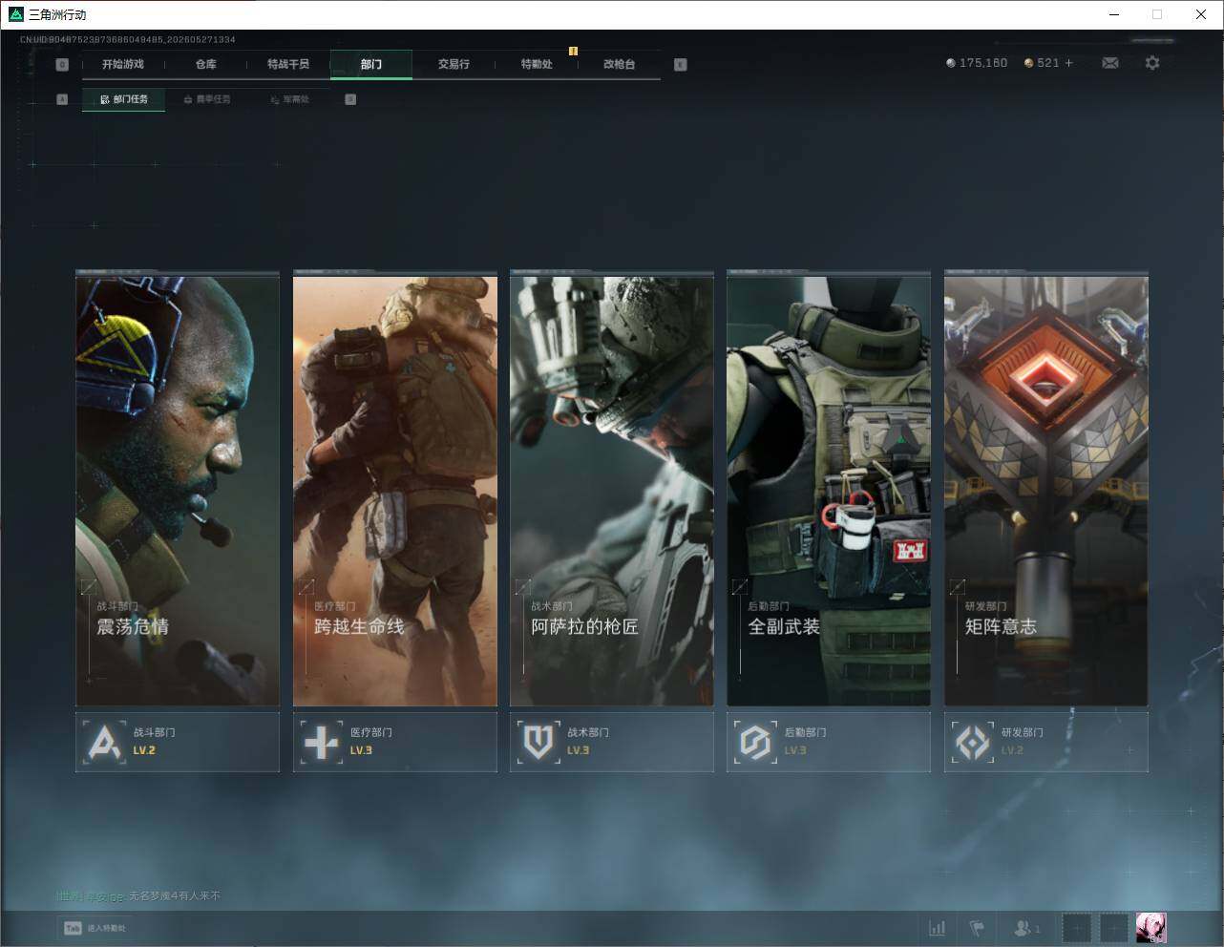Click the D key hint icon
Screen dimensions: 1224x947
tap(350, 99)
